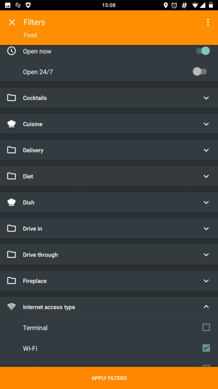Tap the folder icon next to Cocktails

pyautogui.click(x=11, y=98)
